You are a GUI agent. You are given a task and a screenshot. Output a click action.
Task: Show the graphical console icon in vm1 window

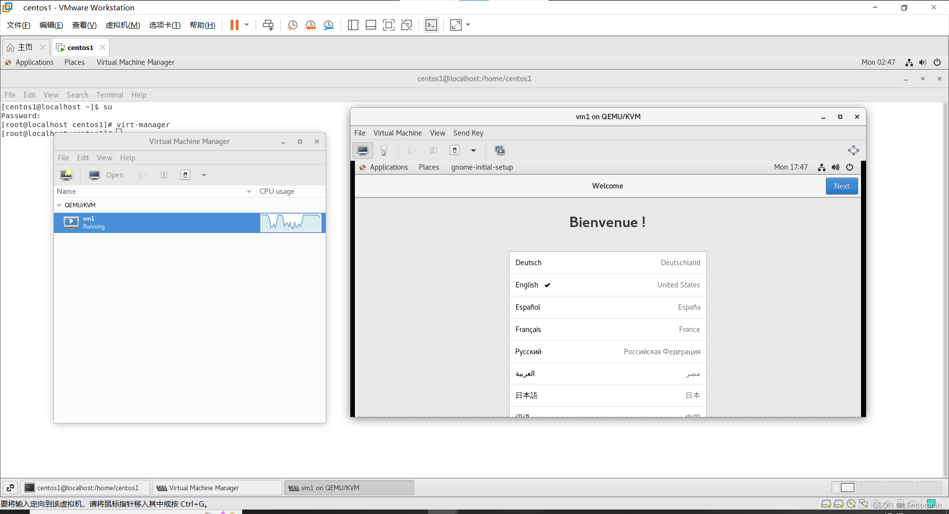(363, 150)
